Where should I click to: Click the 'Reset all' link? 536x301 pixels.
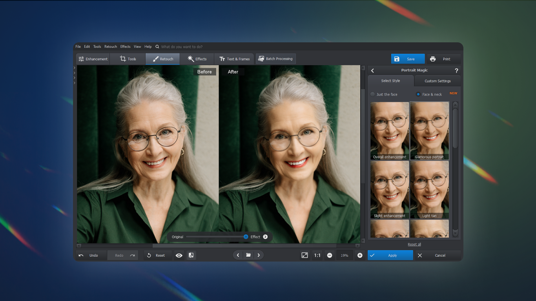pyautogui.click(x=414, y=244)
